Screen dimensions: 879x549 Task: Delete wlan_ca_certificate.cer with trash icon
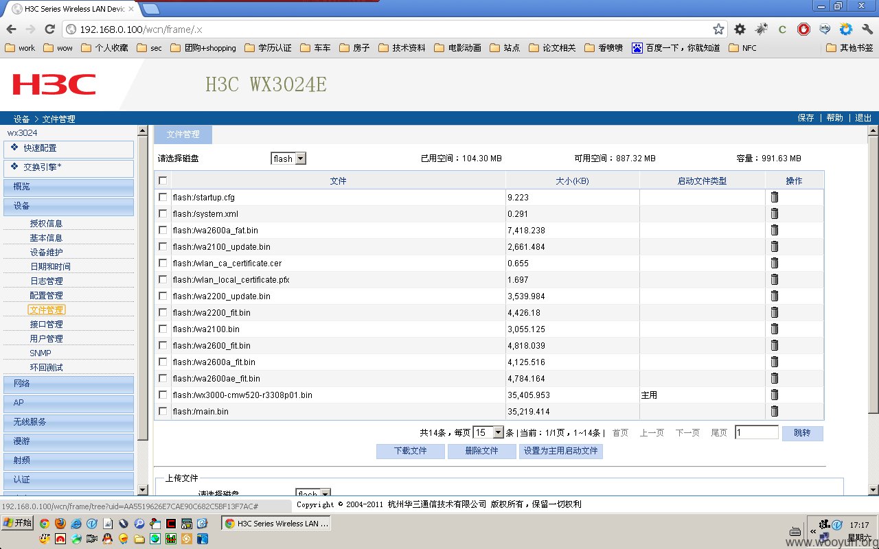(775, 263)
